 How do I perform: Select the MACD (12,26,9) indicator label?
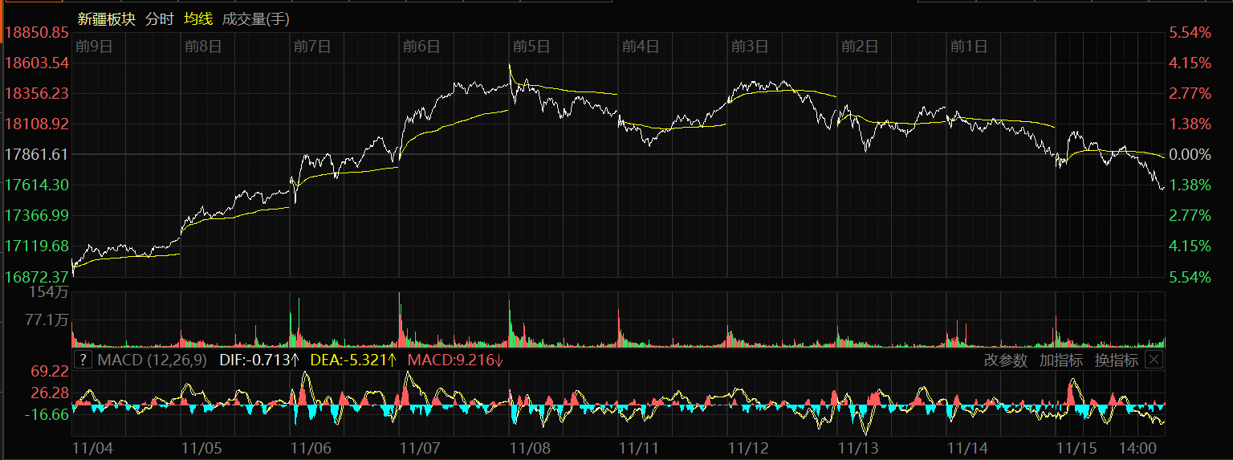click(153, 360)
